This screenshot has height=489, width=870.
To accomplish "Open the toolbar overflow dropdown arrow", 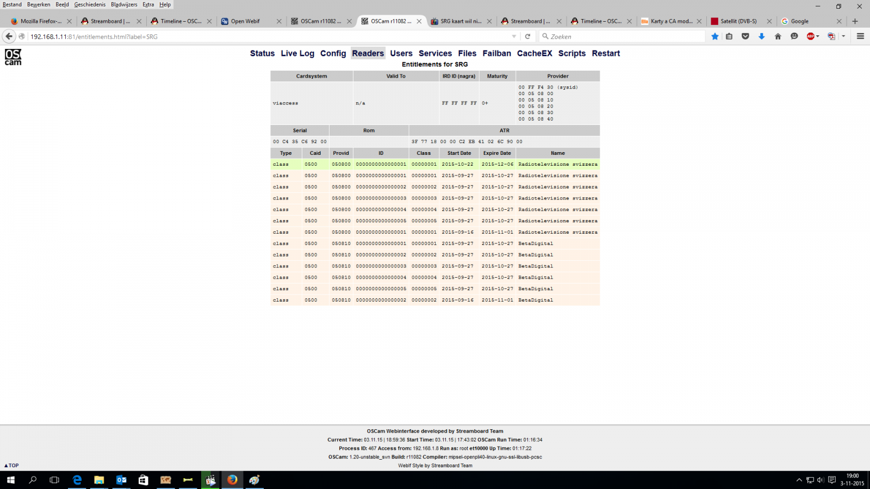I will pos(843,36).
